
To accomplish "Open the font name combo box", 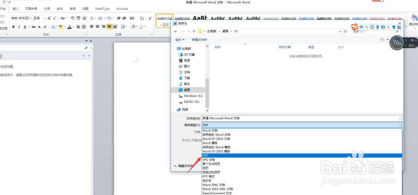I will click(x=22, y=18).
